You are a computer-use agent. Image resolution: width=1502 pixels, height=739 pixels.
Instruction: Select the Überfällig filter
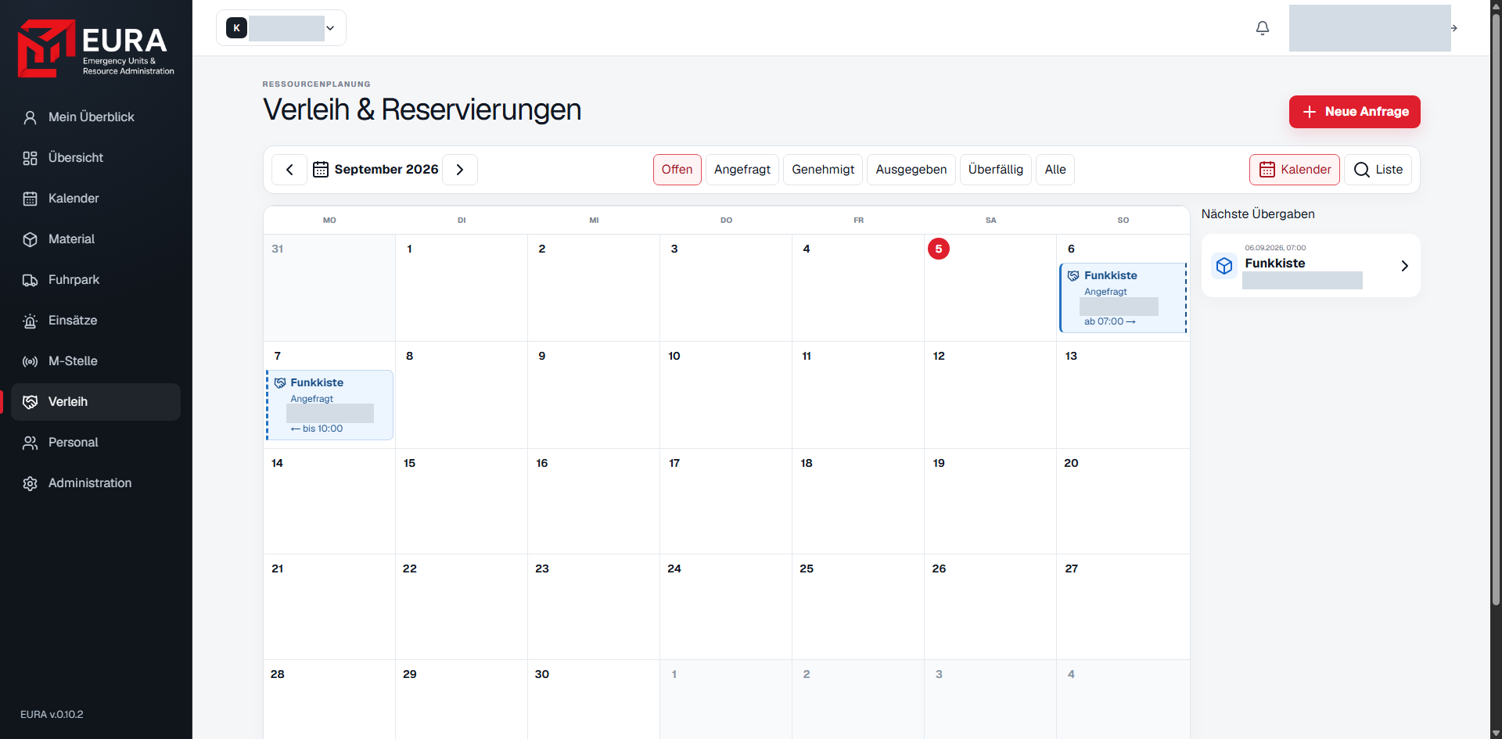pos(996,170)
